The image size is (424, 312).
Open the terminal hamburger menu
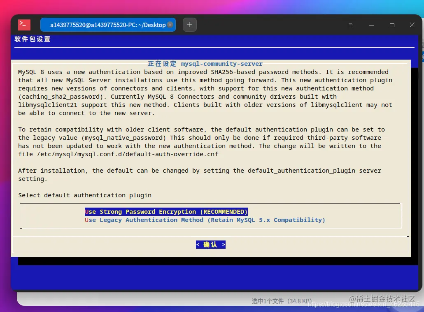point(350,25)
